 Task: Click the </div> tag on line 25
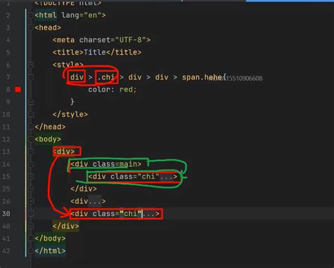click(83, 189)
